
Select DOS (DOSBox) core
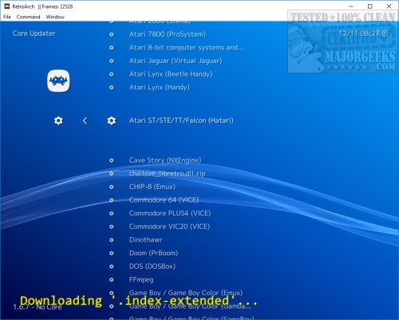pos(152,267)
